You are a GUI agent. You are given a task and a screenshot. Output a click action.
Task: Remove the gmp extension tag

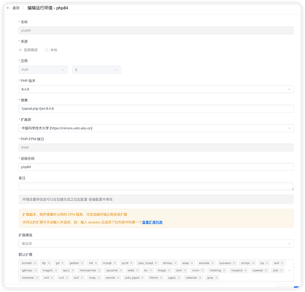click(216, 277)
